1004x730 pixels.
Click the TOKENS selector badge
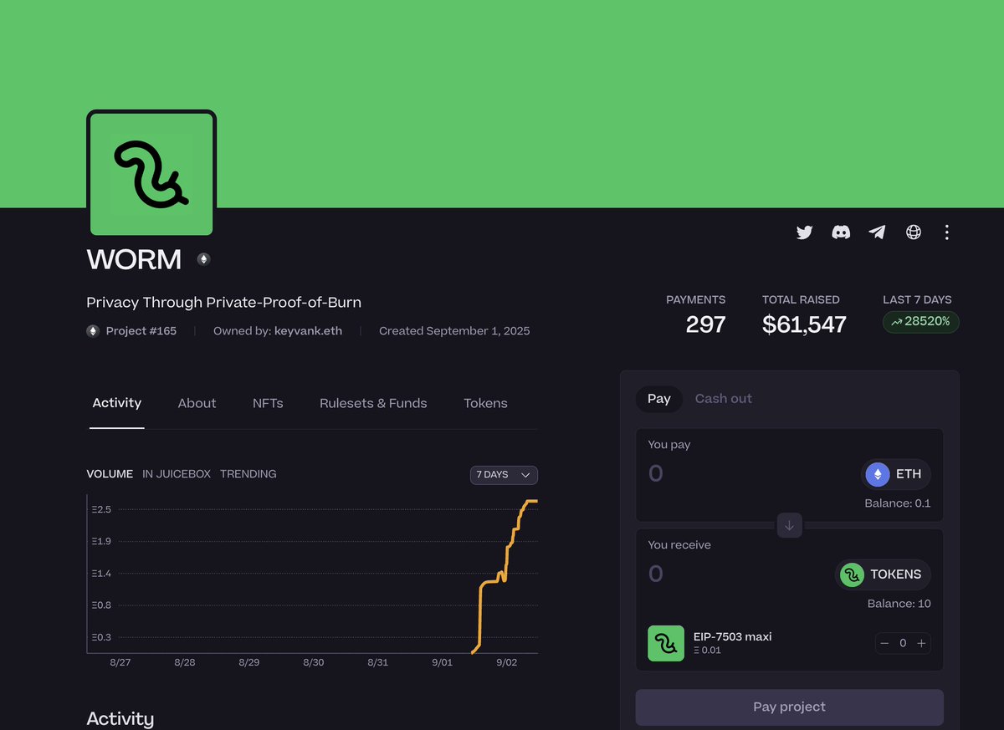point(883,574)
